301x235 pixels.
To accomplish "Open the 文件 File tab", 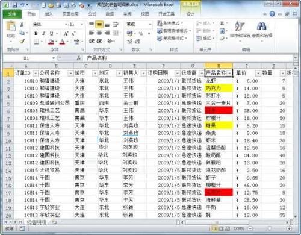I will point(12,14).
